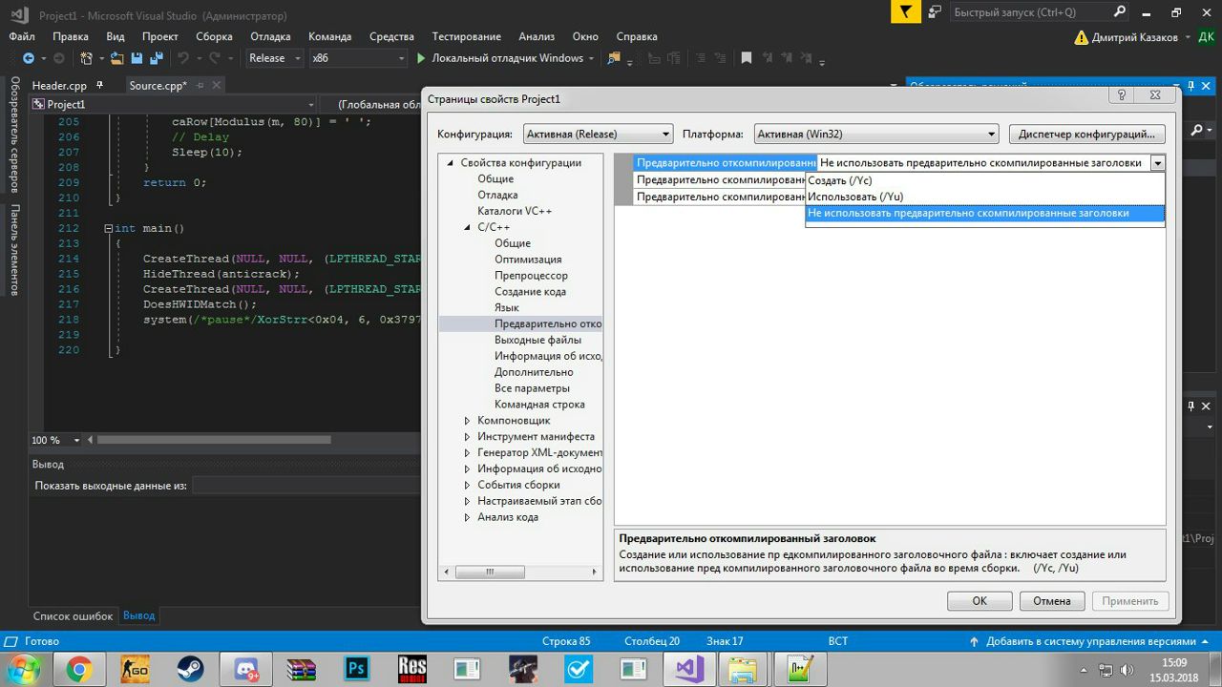The height and width of the screenshot is (687, 1222).
Task: Click the bookmark toggle icon in toolbar
Action: pos(747,58)
